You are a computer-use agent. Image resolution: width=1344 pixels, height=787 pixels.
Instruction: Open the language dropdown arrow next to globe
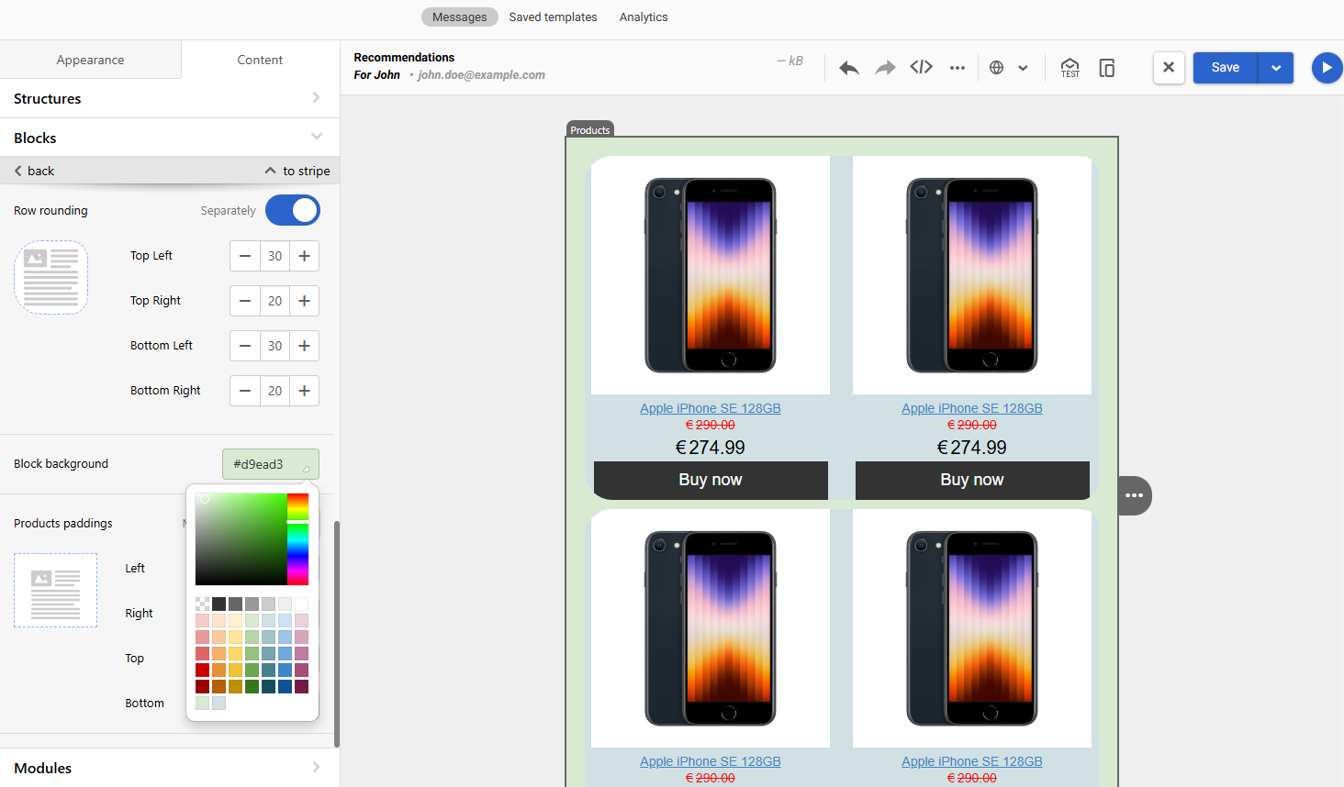[x=1023, y=68]
